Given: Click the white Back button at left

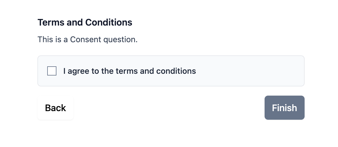Looking at the screenshot, I should coord(55,108).
